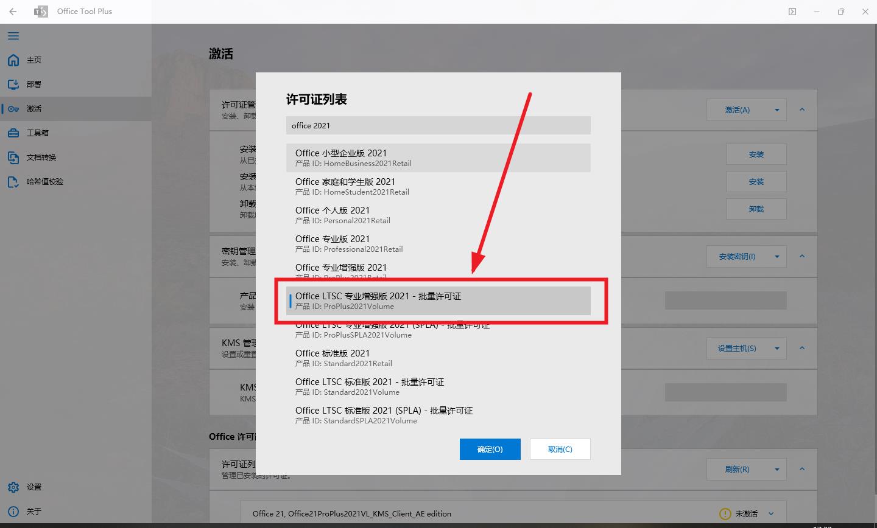This screenshot has height=528, width=877.
Task: Open the 安装密钥(I) dropdown
Action: tap(777, 256)
